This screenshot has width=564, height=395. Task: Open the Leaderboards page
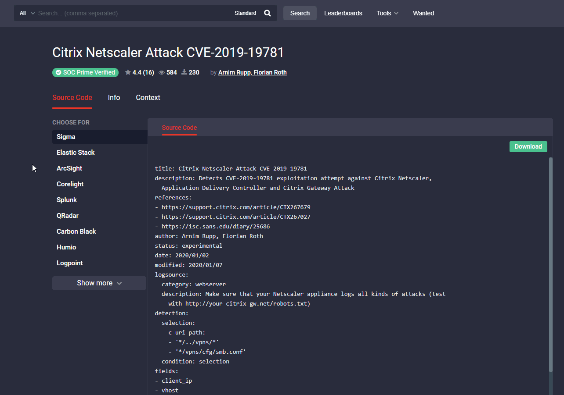pyautogui.click(x=343, y=13)
